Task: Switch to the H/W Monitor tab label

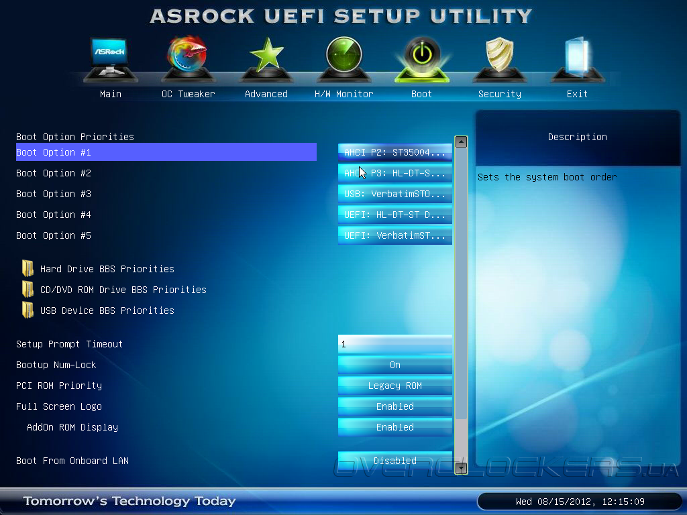Action: click(x=344, y=94)
